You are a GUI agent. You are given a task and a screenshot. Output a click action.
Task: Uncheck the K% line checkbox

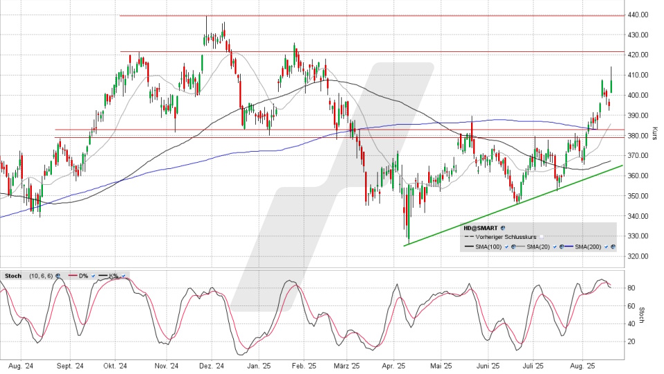(x=123, y=276)
